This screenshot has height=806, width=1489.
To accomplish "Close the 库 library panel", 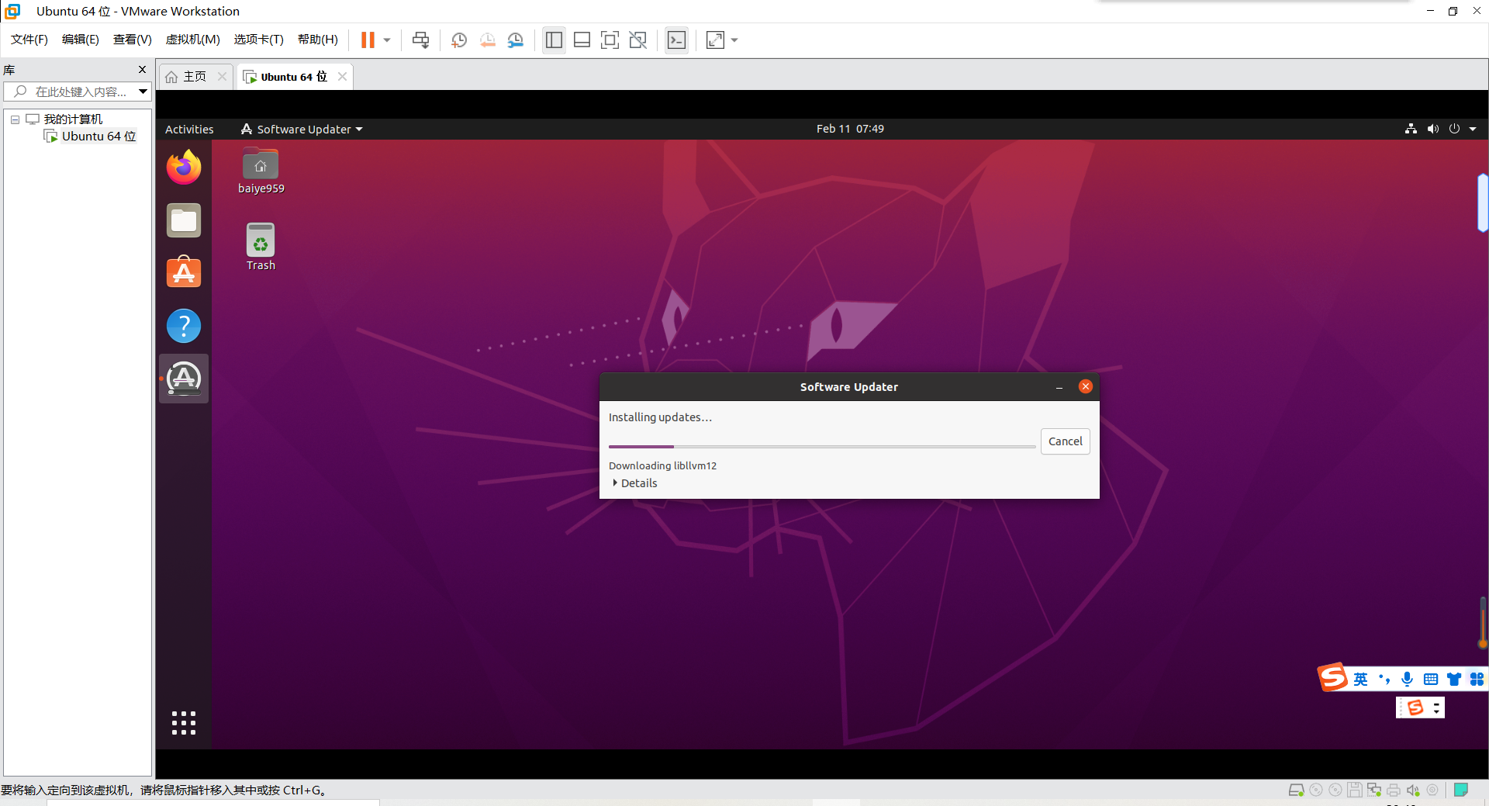I will (x=142, y=70).
